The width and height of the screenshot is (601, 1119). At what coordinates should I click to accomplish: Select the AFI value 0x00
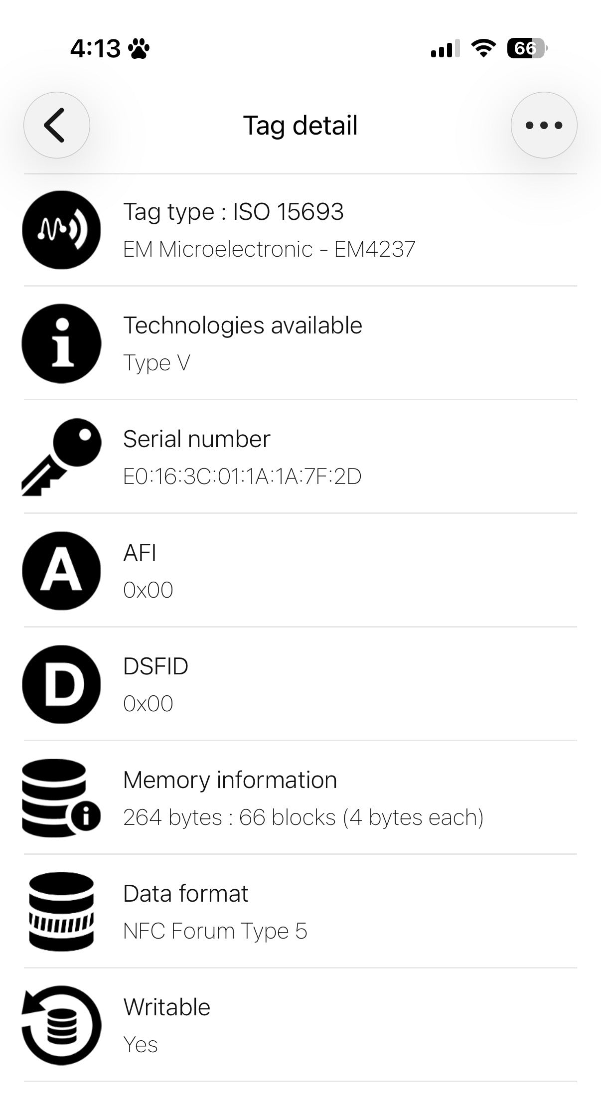coord(148,590)
